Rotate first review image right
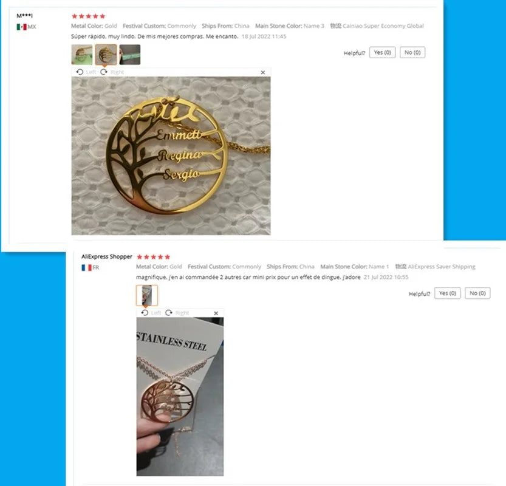 coord(112,72)
